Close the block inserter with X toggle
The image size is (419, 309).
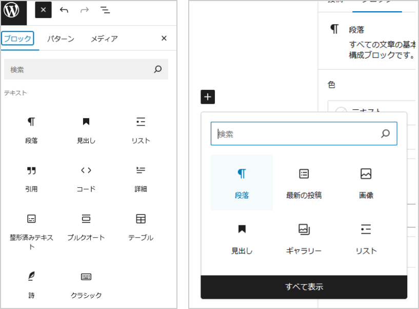coord(43,10)
